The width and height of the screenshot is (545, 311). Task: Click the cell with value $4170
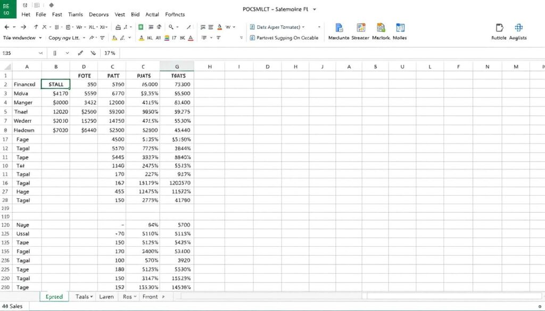(x=55, y=94)
